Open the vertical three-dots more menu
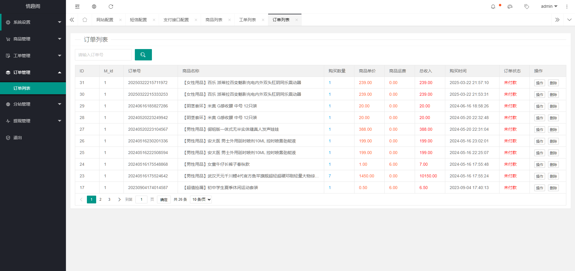Viewport: 575px width, 271px height. (567, 7)
